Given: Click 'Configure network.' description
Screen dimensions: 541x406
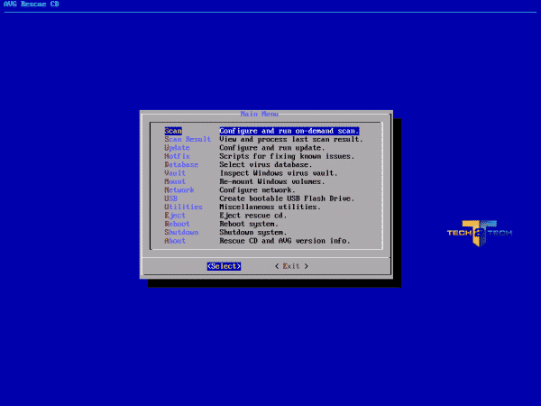Looking at the screenshot, I should [x=257, y=189].
